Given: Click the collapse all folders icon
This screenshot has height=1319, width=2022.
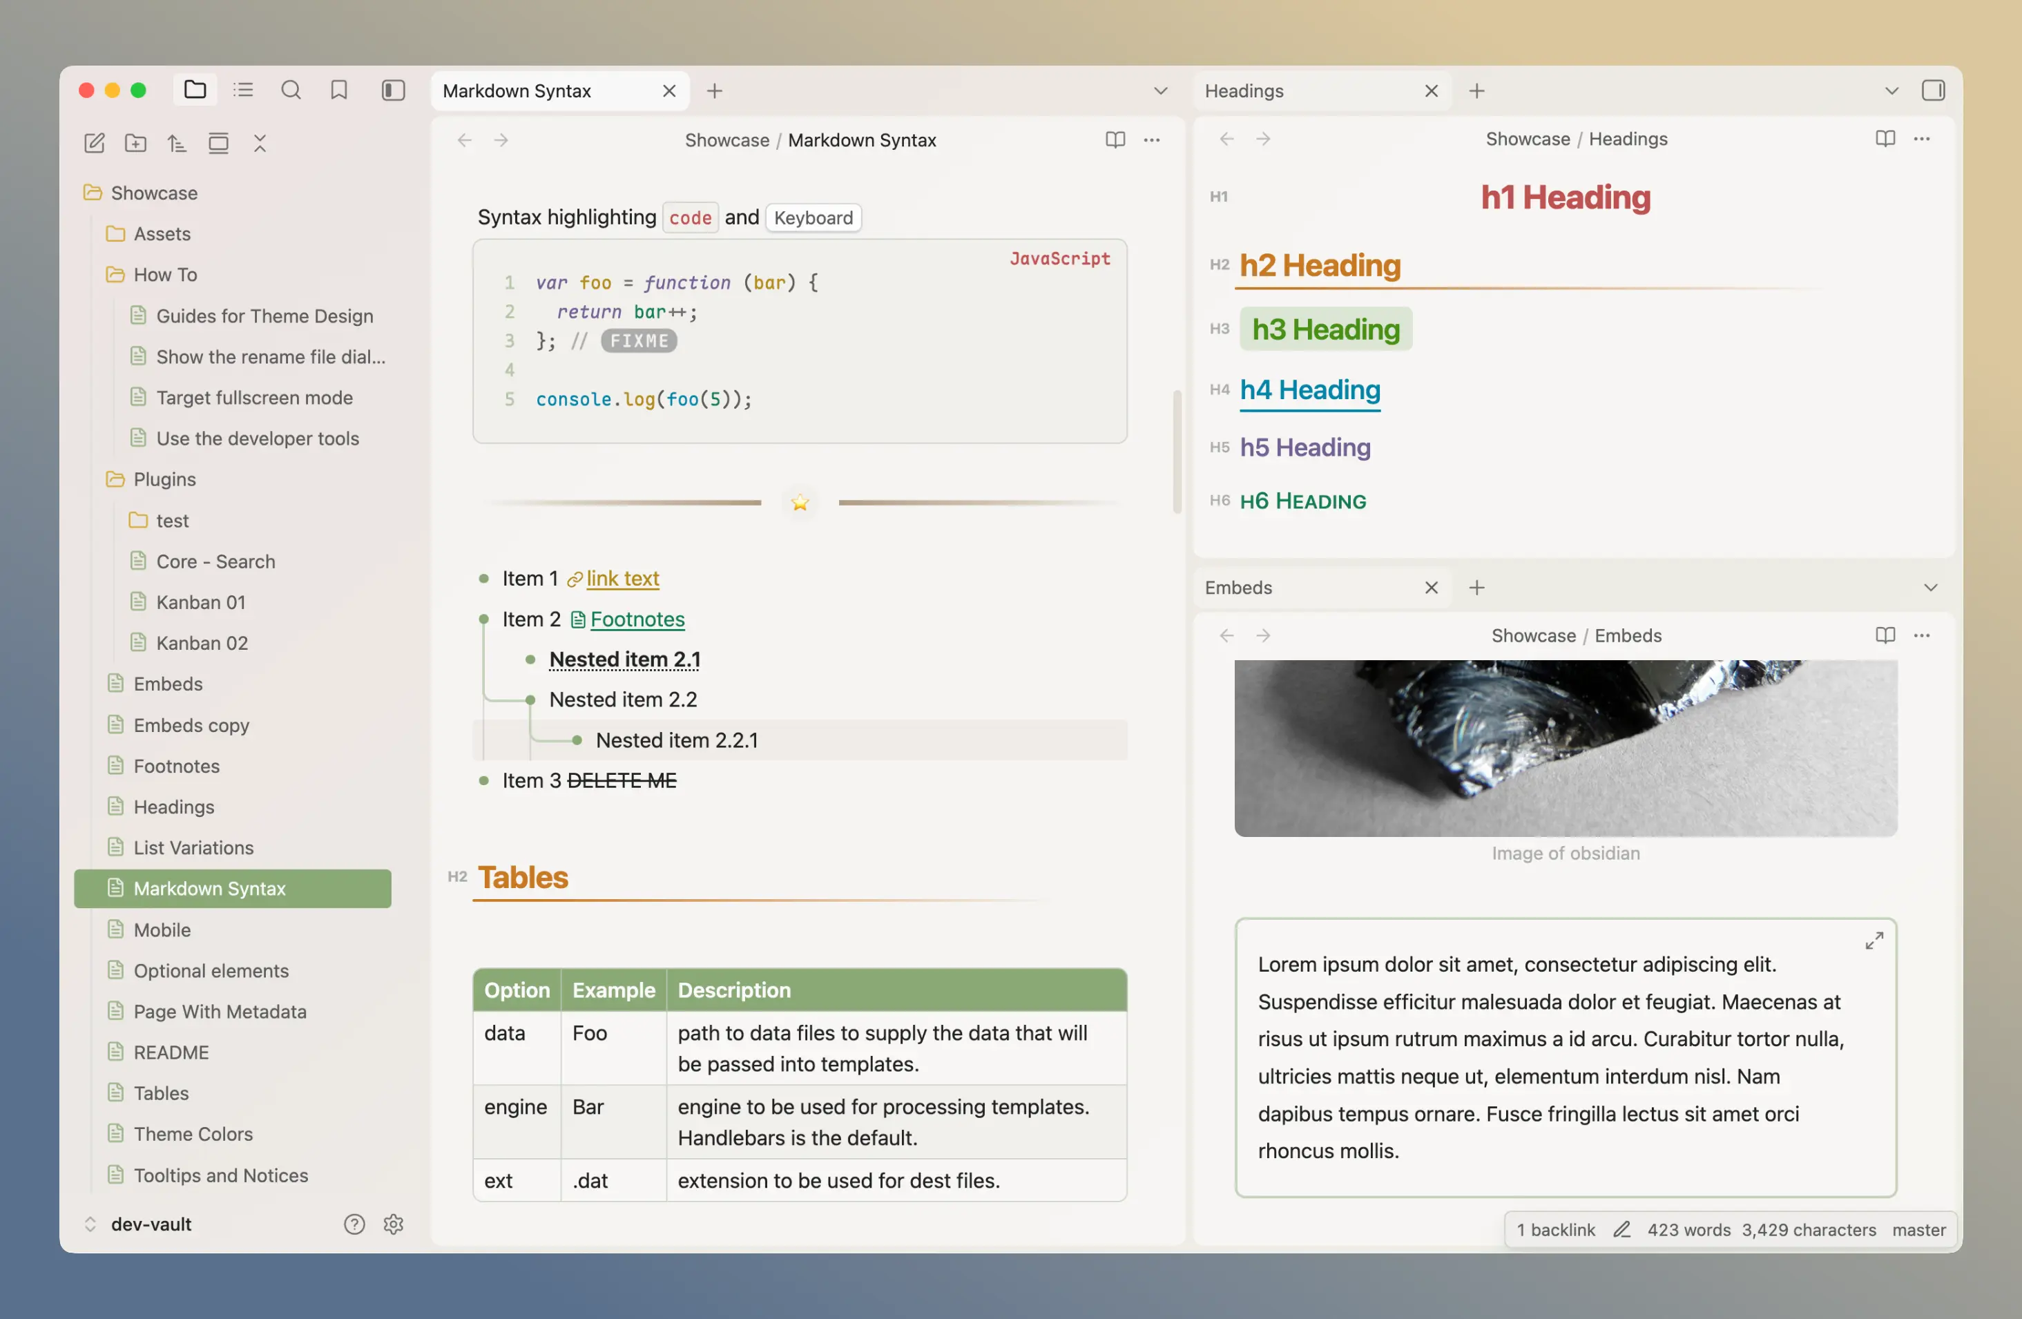Looking at the screenshot, I should [260, 143].
